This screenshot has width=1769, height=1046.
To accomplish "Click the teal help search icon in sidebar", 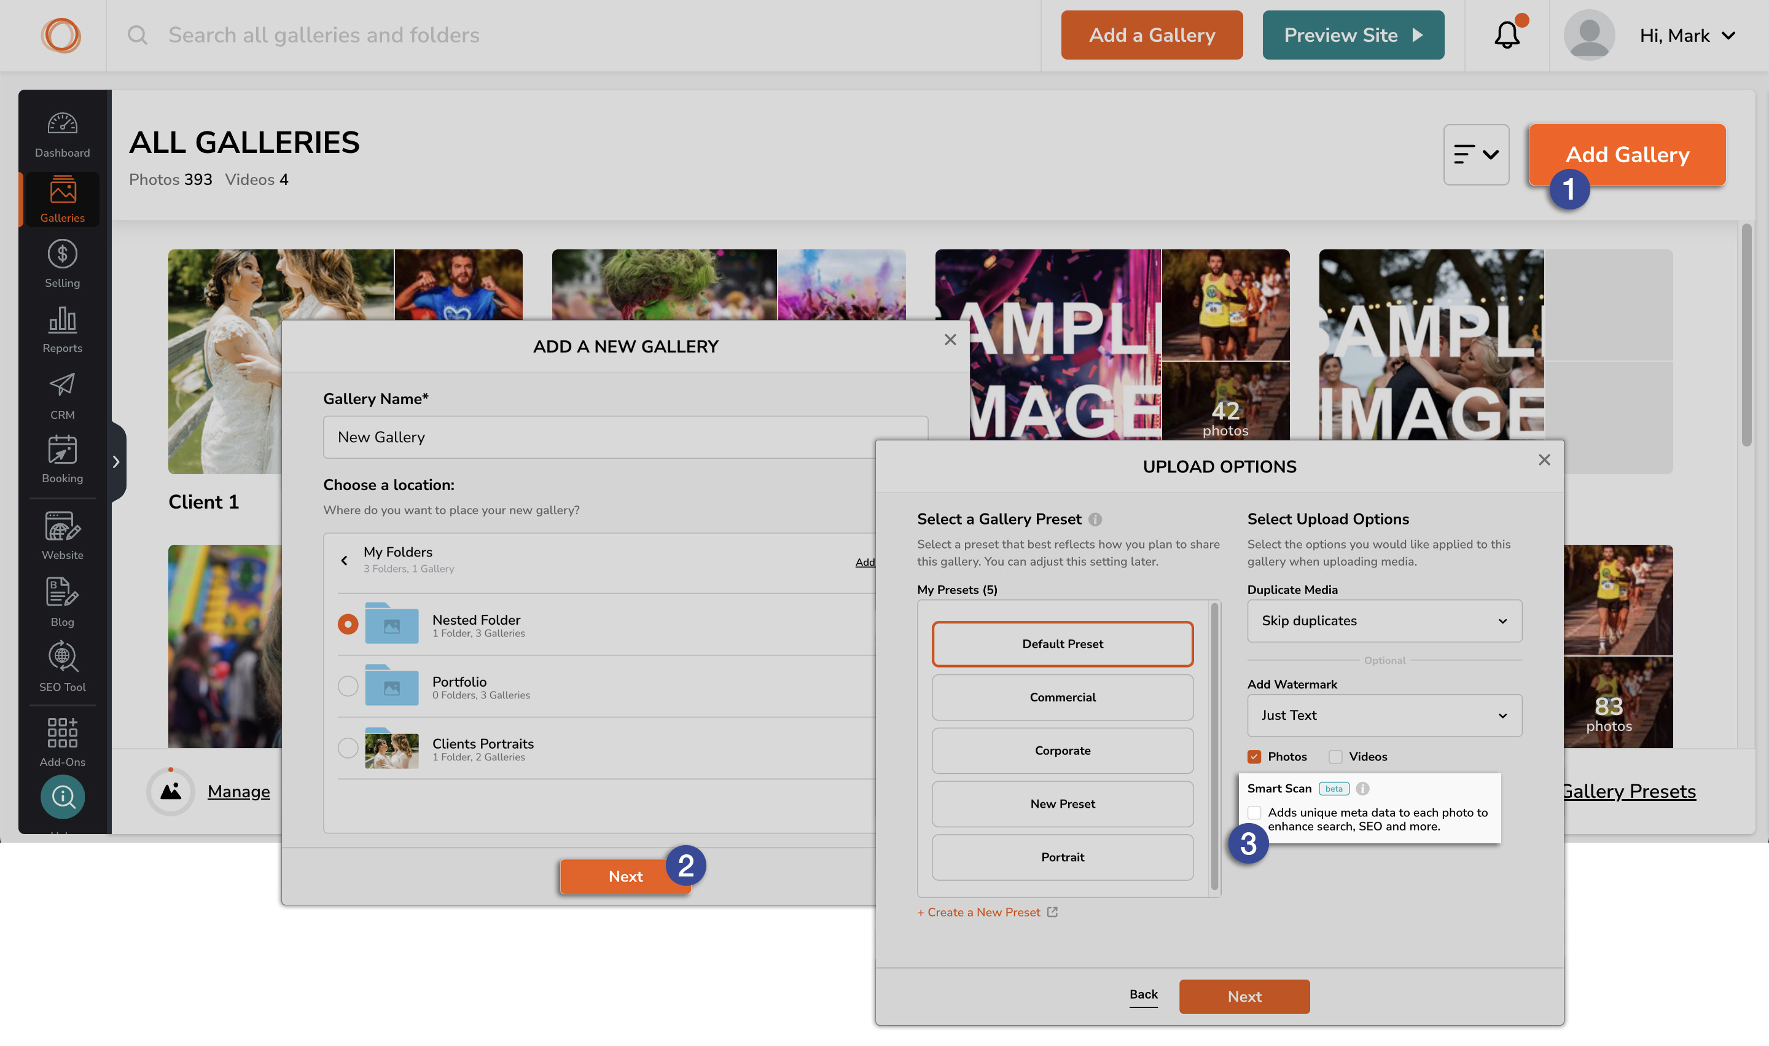I will pos(62,797).
